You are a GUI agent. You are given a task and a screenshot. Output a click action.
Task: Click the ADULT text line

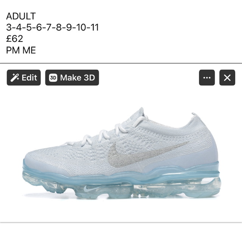[21, 16]
